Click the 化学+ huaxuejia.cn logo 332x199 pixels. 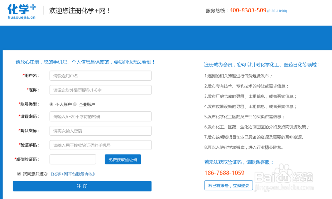tap(22, 11)
